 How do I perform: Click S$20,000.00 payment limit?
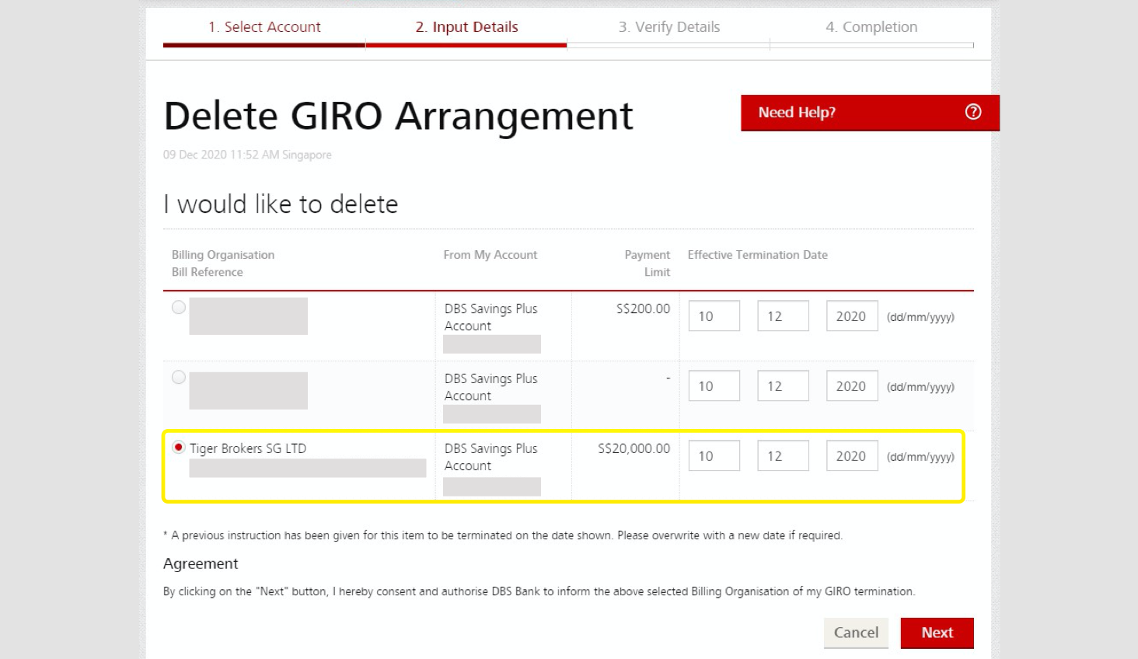coord(634,448)
